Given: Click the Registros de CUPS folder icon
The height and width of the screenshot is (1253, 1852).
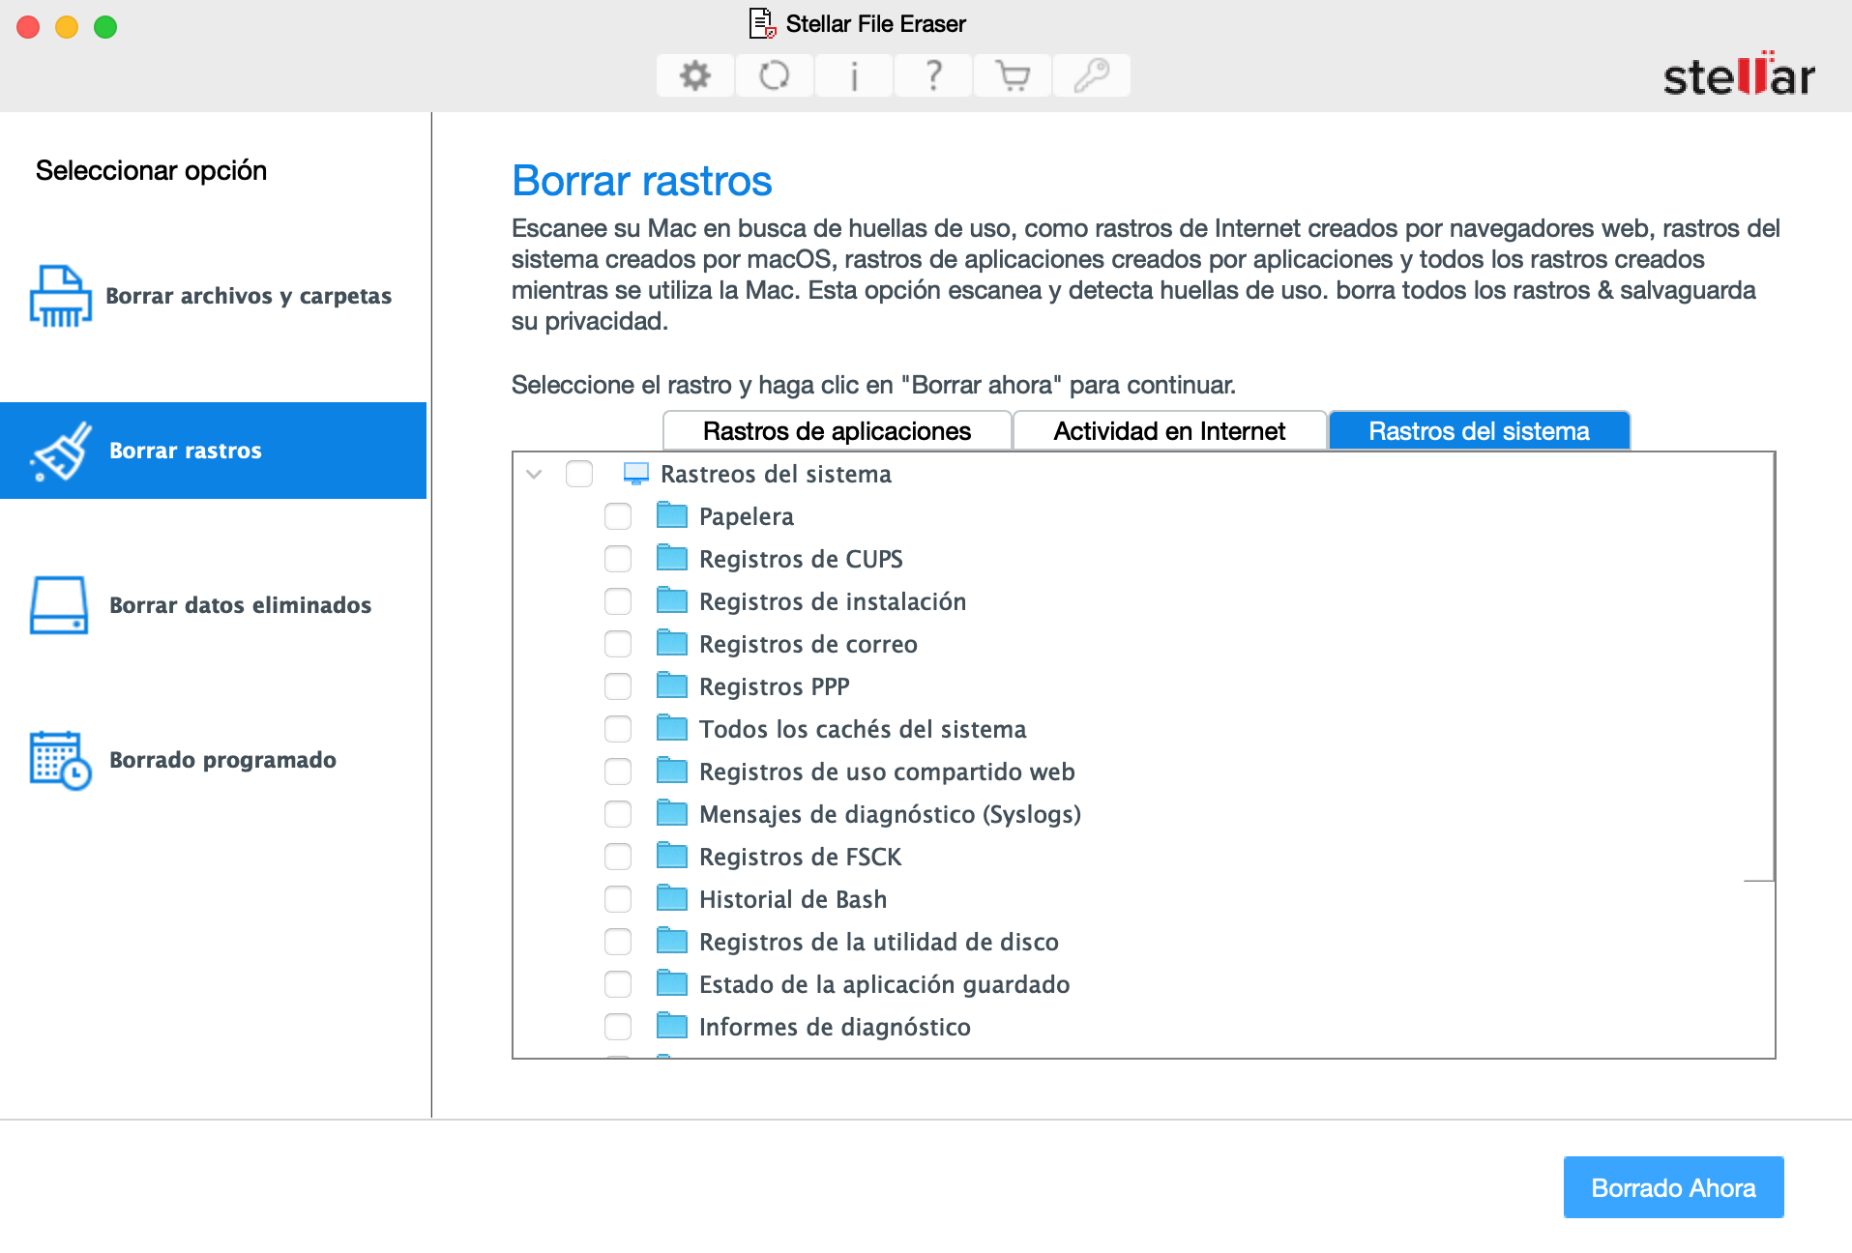Looking at the screenshot, I should tap(672, 558).
